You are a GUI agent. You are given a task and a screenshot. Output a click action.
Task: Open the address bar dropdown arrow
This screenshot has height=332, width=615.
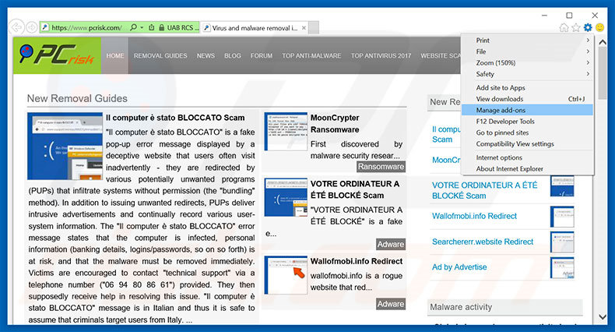point(142,28)
